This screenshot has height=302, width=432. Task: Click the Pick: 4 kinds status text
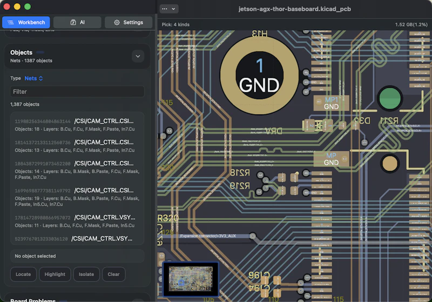point(175,24)
